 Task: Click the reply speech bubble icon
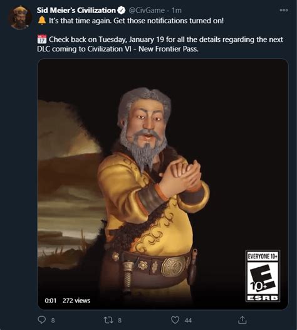point(41,320)
